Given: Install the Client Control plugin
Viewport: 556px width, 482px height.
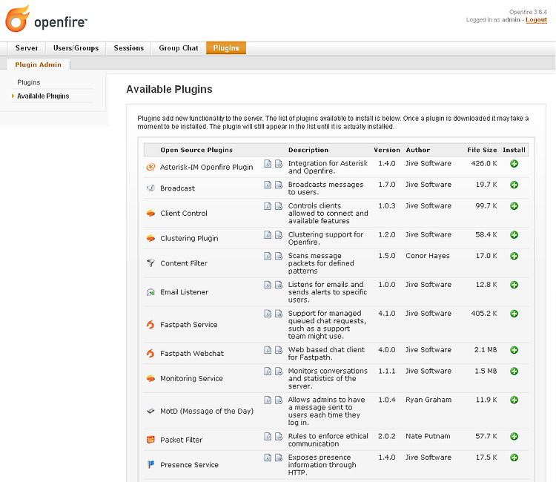Looking at the screenshot, I should point(514,206).
